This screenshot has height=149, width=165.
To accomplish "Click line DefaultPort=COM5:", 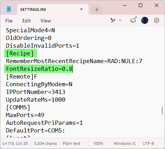I will [x=35, y=130].
